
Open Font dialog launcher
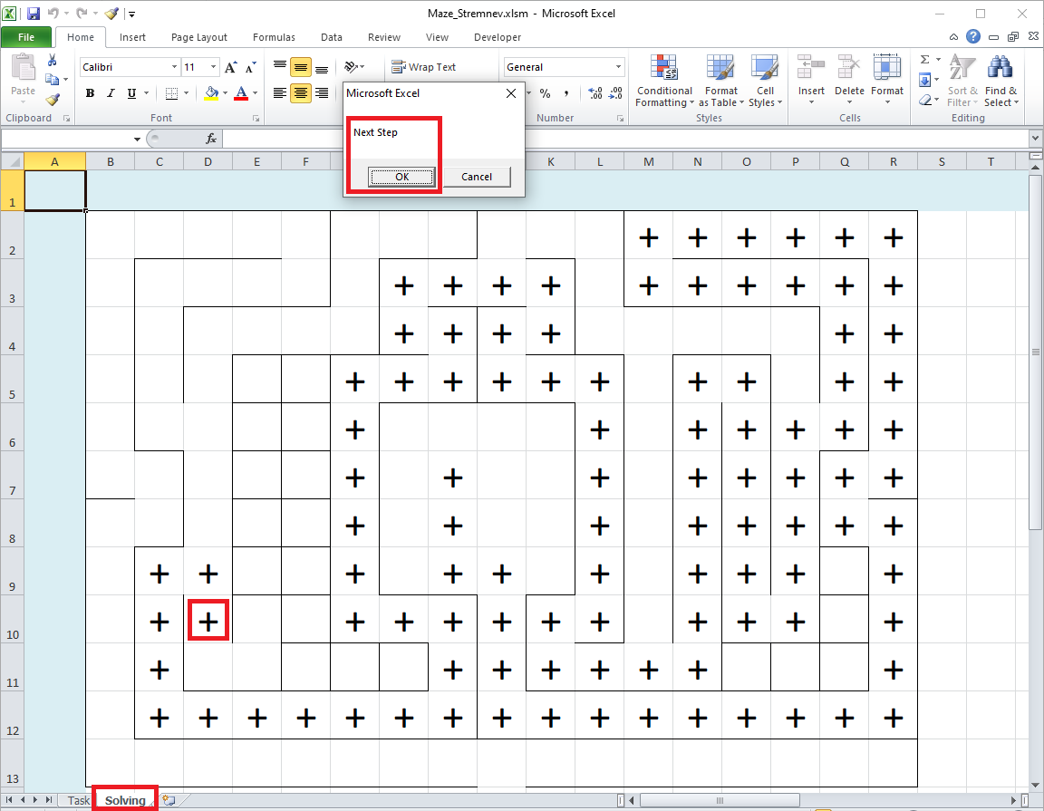[256, 118]
